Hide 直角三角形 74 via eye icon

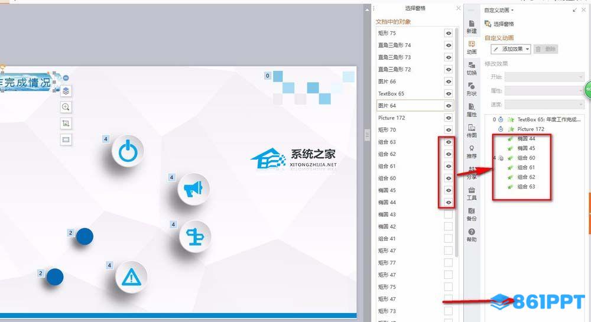[448, 45]
